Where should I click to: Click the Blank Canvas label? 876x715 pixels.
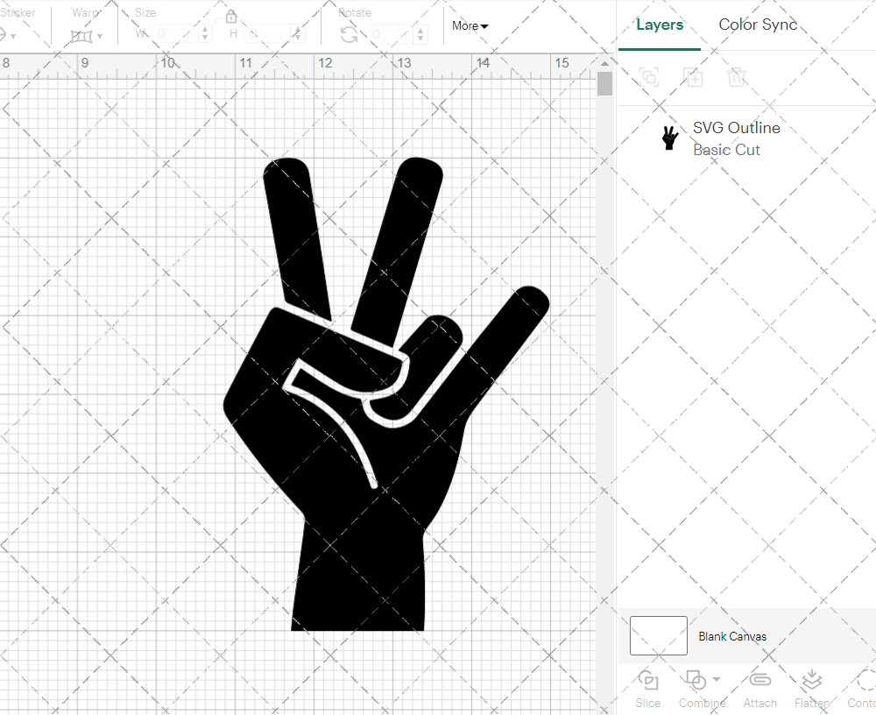coord(732,636)
